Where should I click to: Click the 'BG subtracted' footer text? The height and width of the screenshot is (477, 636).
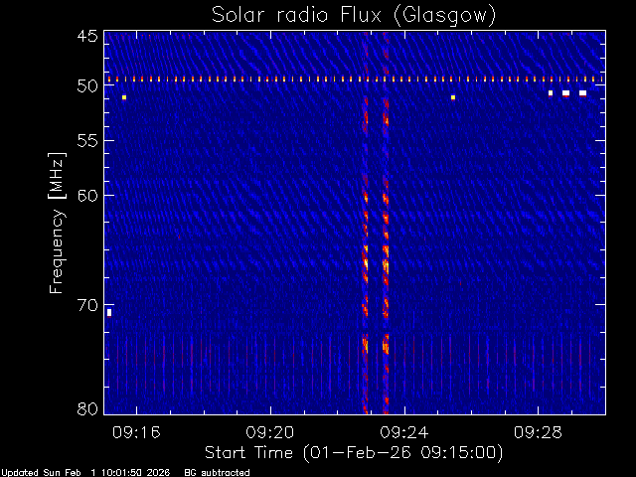(x=217, y=473)
